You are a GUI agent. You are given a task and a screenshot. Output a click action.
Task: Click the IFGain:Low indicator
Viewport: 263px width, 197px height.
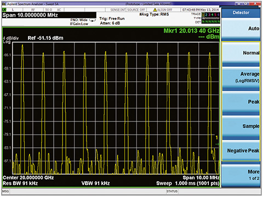tap(79, 24)
